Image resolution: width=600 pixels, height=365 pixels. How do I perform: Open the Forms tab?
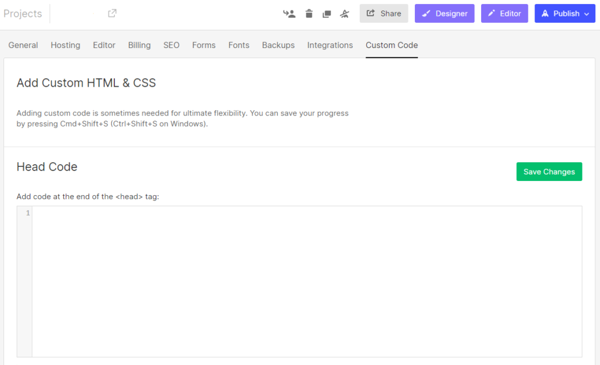(203, 45)
